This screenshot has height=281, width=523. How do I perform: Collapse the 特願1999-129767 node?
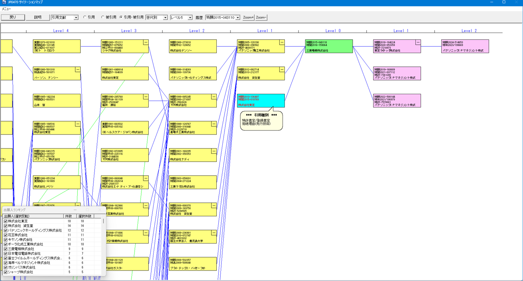(x=214, y=124)
